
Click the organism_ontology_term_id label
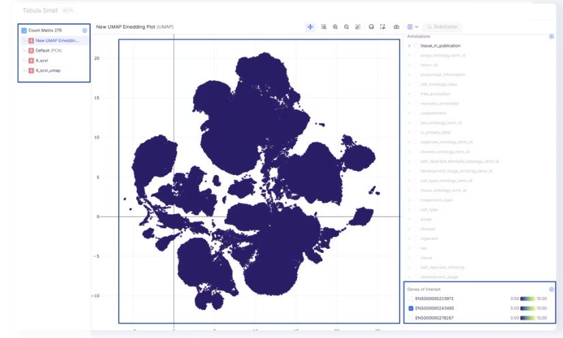coord(446,142)
